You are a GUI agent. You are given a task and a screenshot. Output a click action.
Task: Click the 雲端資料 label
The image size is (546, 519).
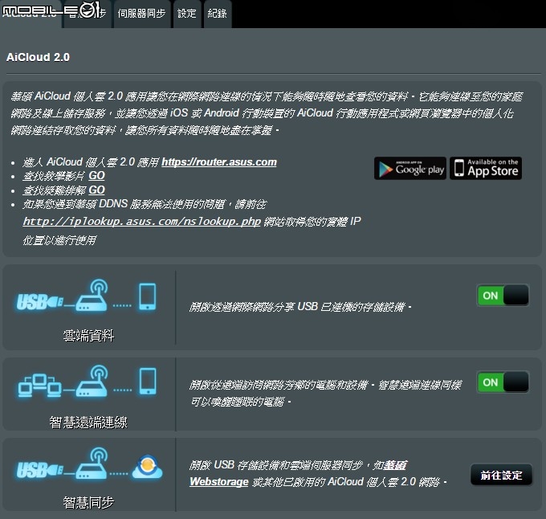pos(88,336)
